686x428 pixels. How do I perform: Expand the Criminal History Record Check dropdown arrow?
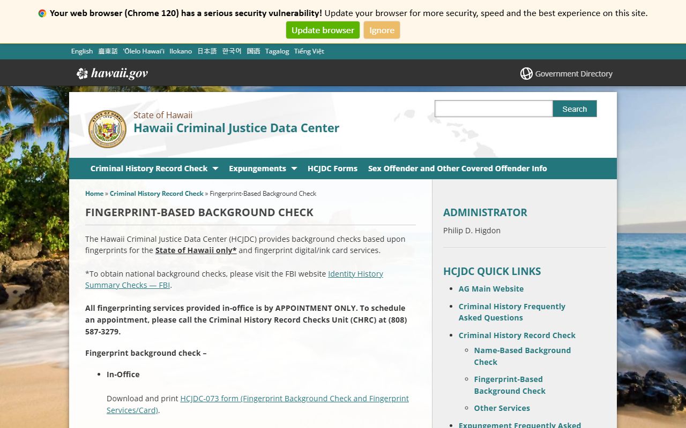(x=215, y=169)
